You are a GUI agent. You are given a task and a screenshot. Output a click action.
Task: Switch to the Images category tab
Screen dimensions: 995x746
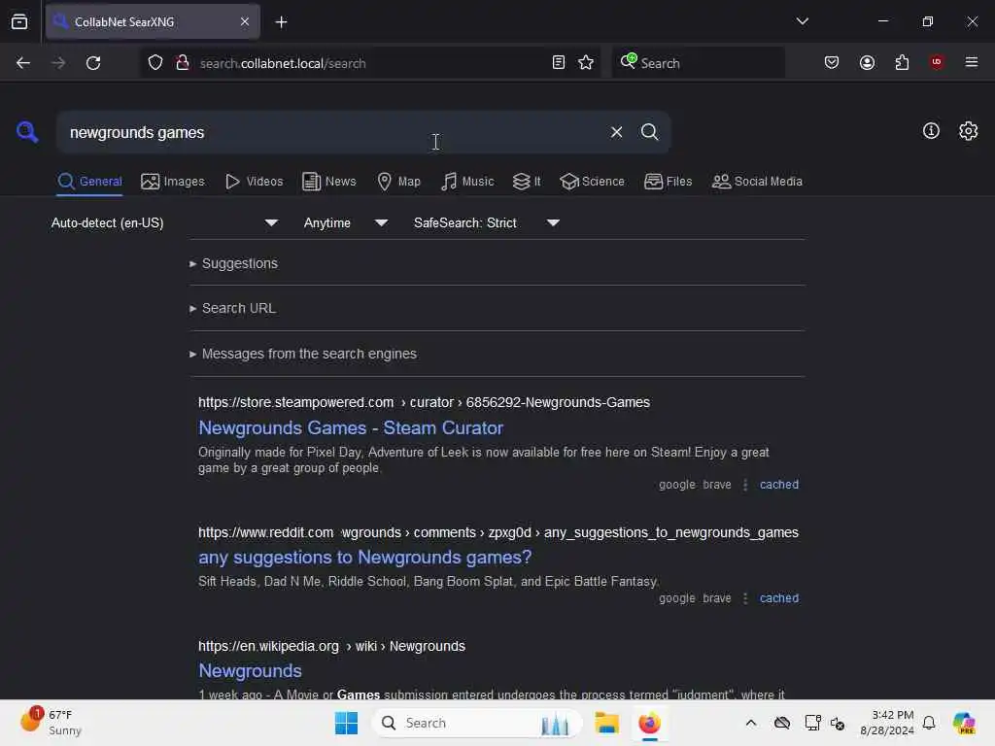(173, 182)
